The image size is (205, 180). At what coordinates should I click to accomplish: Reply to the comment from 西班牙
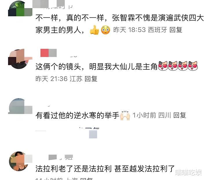tap(176, 30)
